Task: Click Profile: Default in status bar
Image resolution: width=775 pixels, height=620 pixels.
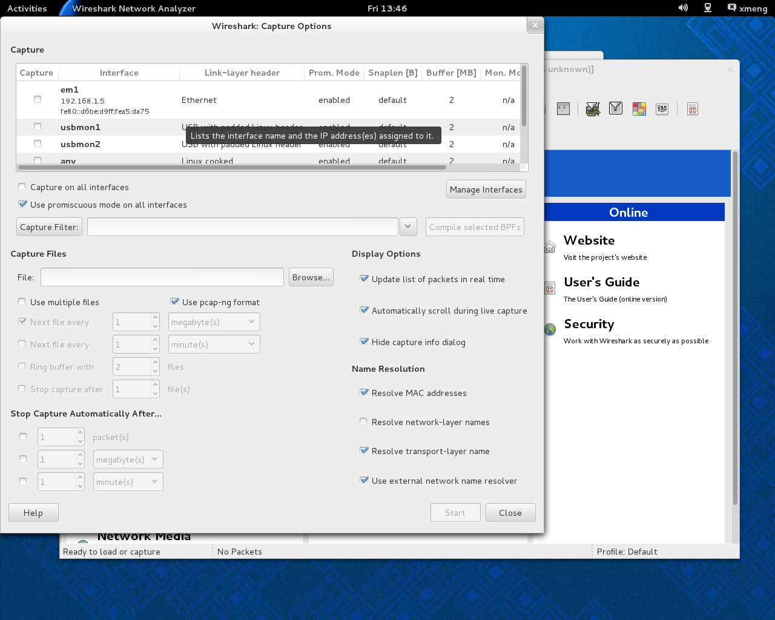Action: click(x=627, y=552)
